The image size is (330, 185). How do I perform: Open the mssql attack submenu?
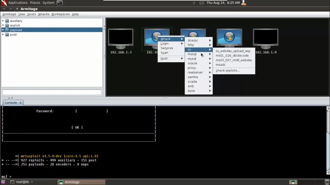[x=199, y=54]
